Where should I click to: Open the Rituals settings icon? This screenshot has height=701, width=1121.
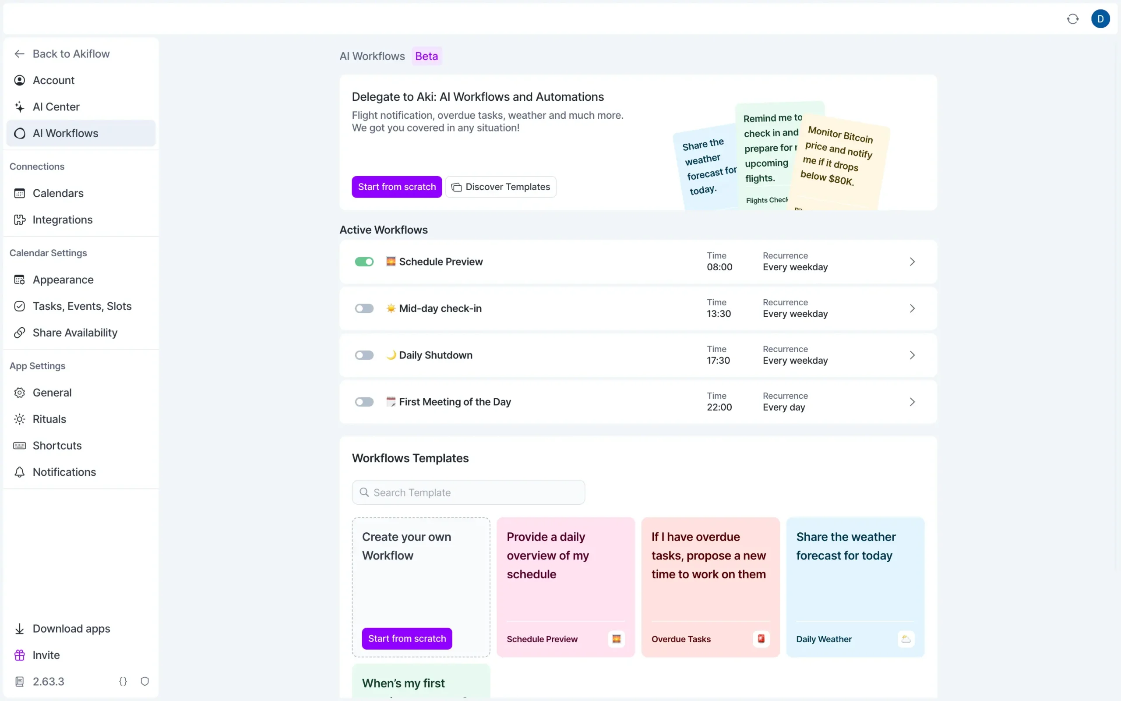click(x=20, y=419)
